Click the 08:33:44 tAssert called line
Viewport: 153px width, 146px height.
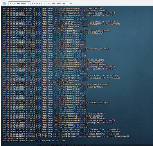pyautogui.click(x=46, y=26)
